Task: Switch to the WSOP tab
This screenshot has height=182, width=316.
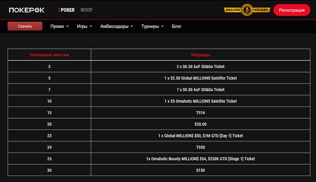Action: [x=86, y=10]
